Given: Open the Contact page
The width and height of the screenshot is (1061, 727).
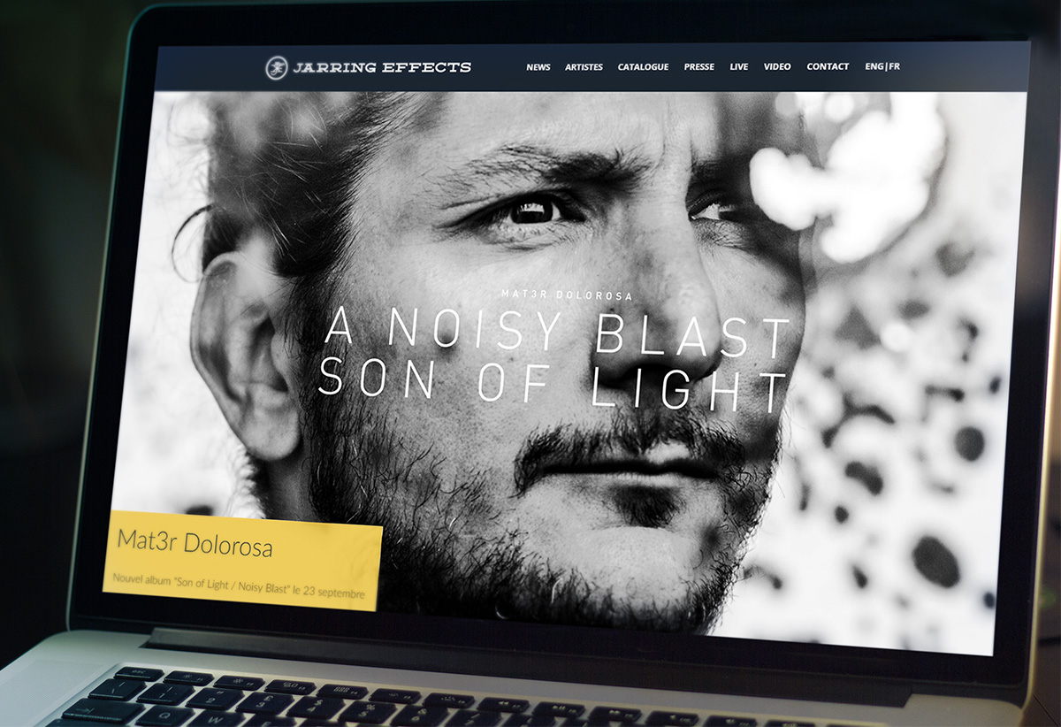Looking at the screenshot, I should 828,67.
